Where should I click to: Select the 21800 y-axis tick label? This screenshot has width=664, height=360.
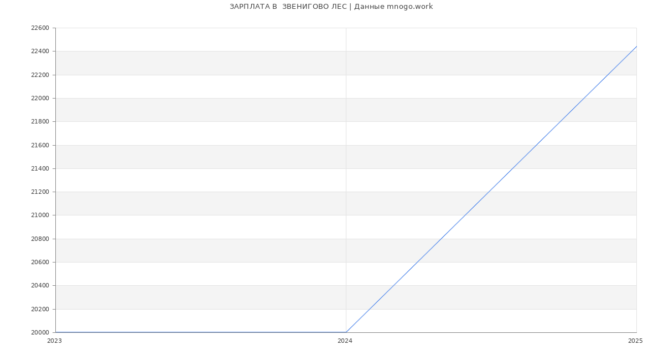coord(40,122)
